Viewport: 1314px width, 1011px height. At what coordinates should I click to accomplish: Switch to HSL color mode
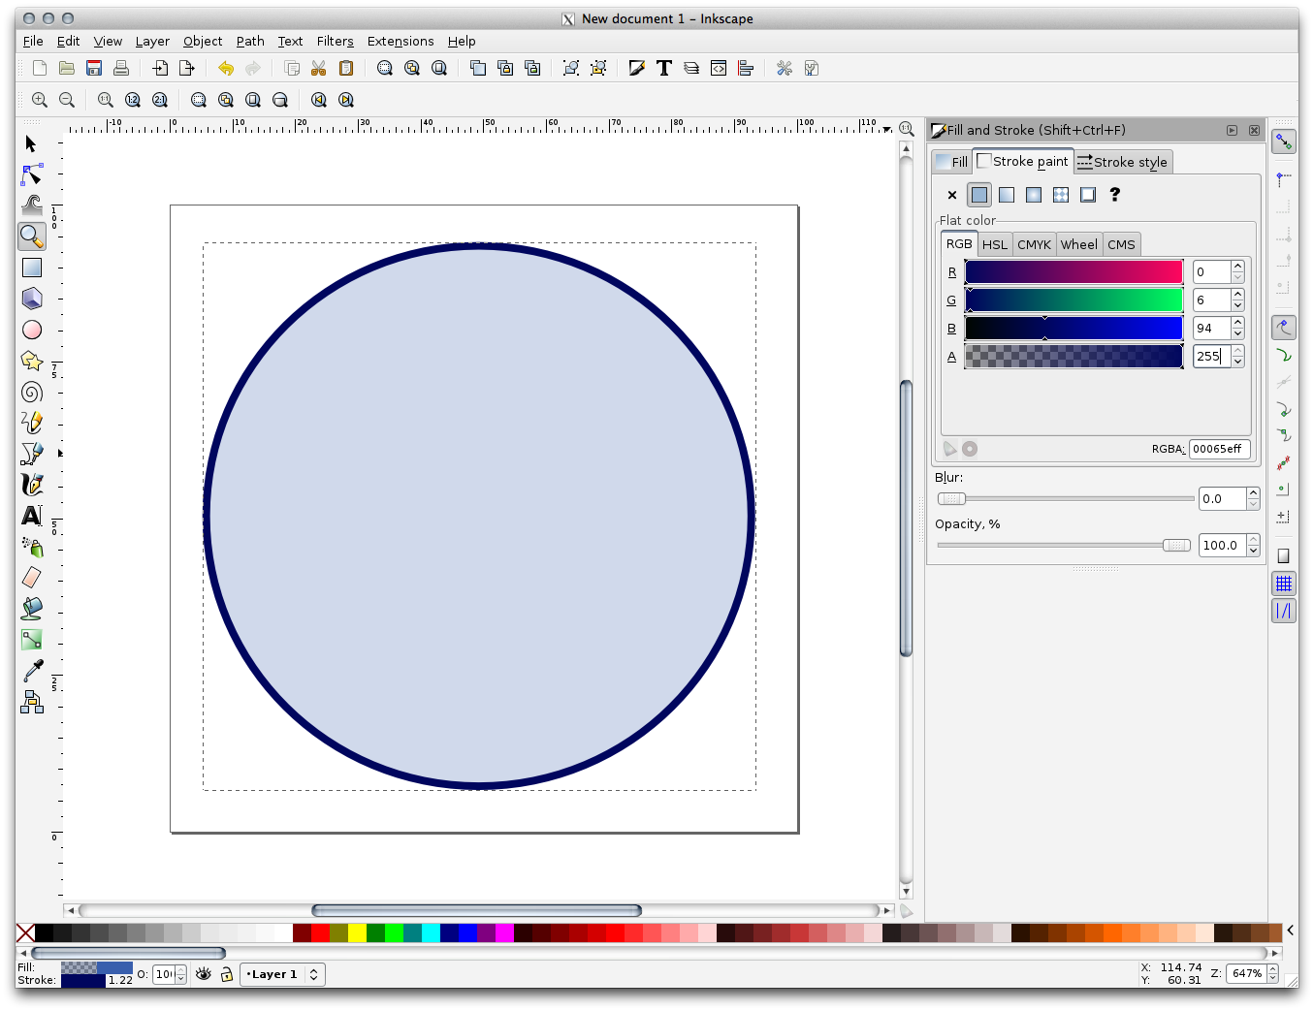tap(994, 244)
